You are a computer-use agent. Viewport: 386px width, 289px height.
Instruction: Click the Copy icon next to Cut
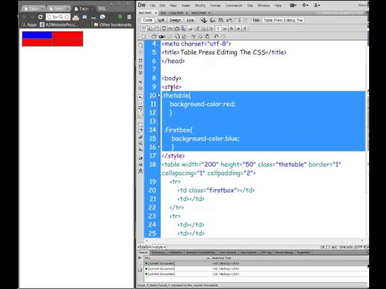[x=200, y=36]
